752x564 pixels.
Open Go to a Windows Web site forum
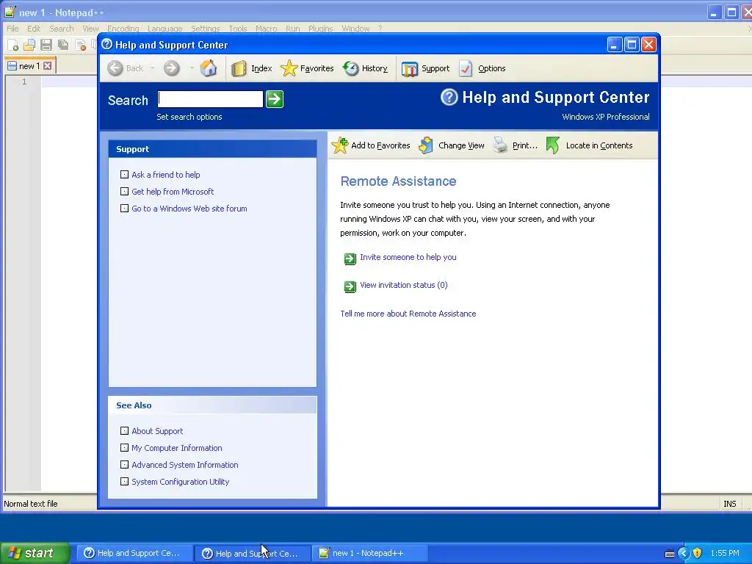(189, 209)
